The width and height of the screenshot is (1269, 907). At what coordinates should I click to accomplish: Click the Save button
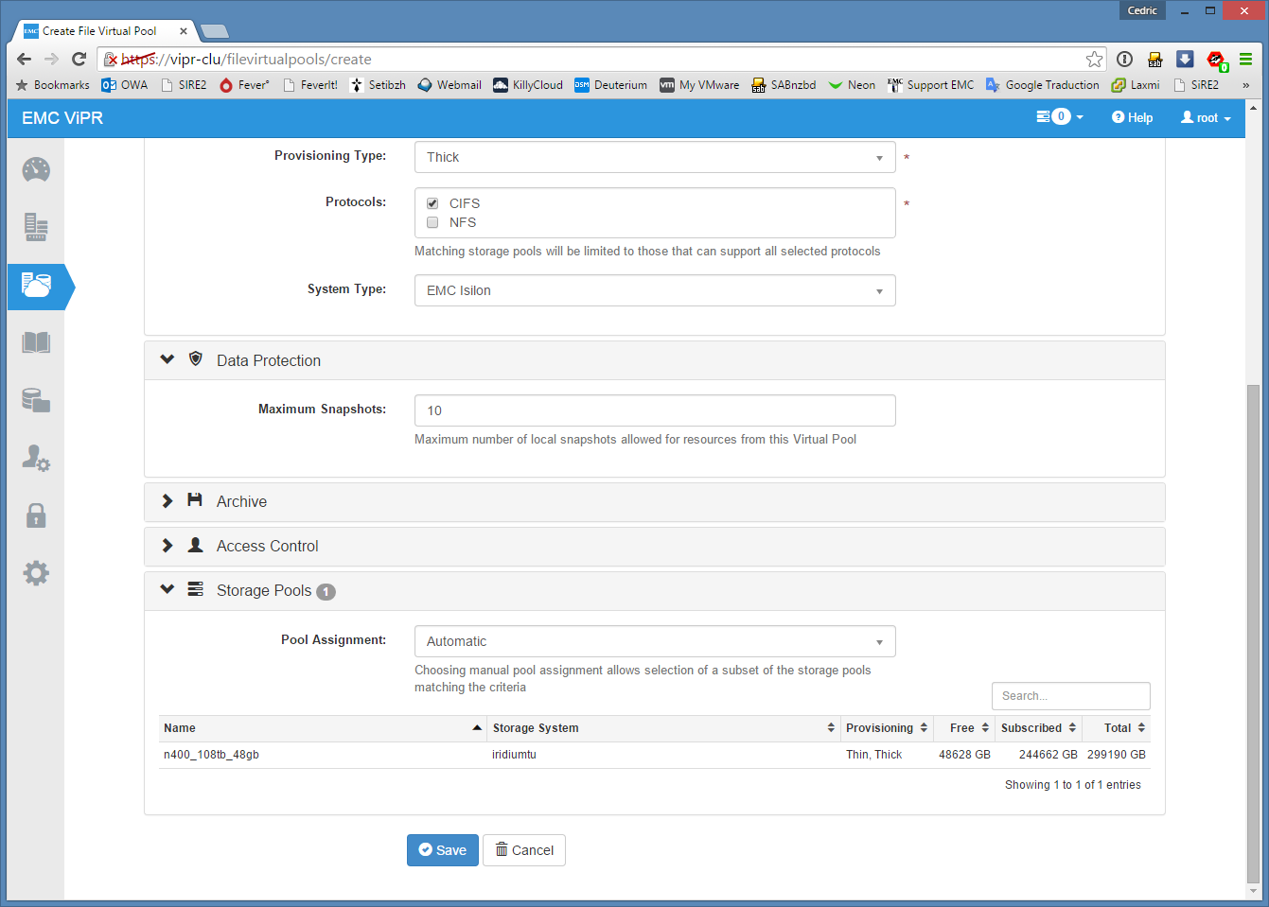pyautogui.click(x=442, y=850)
